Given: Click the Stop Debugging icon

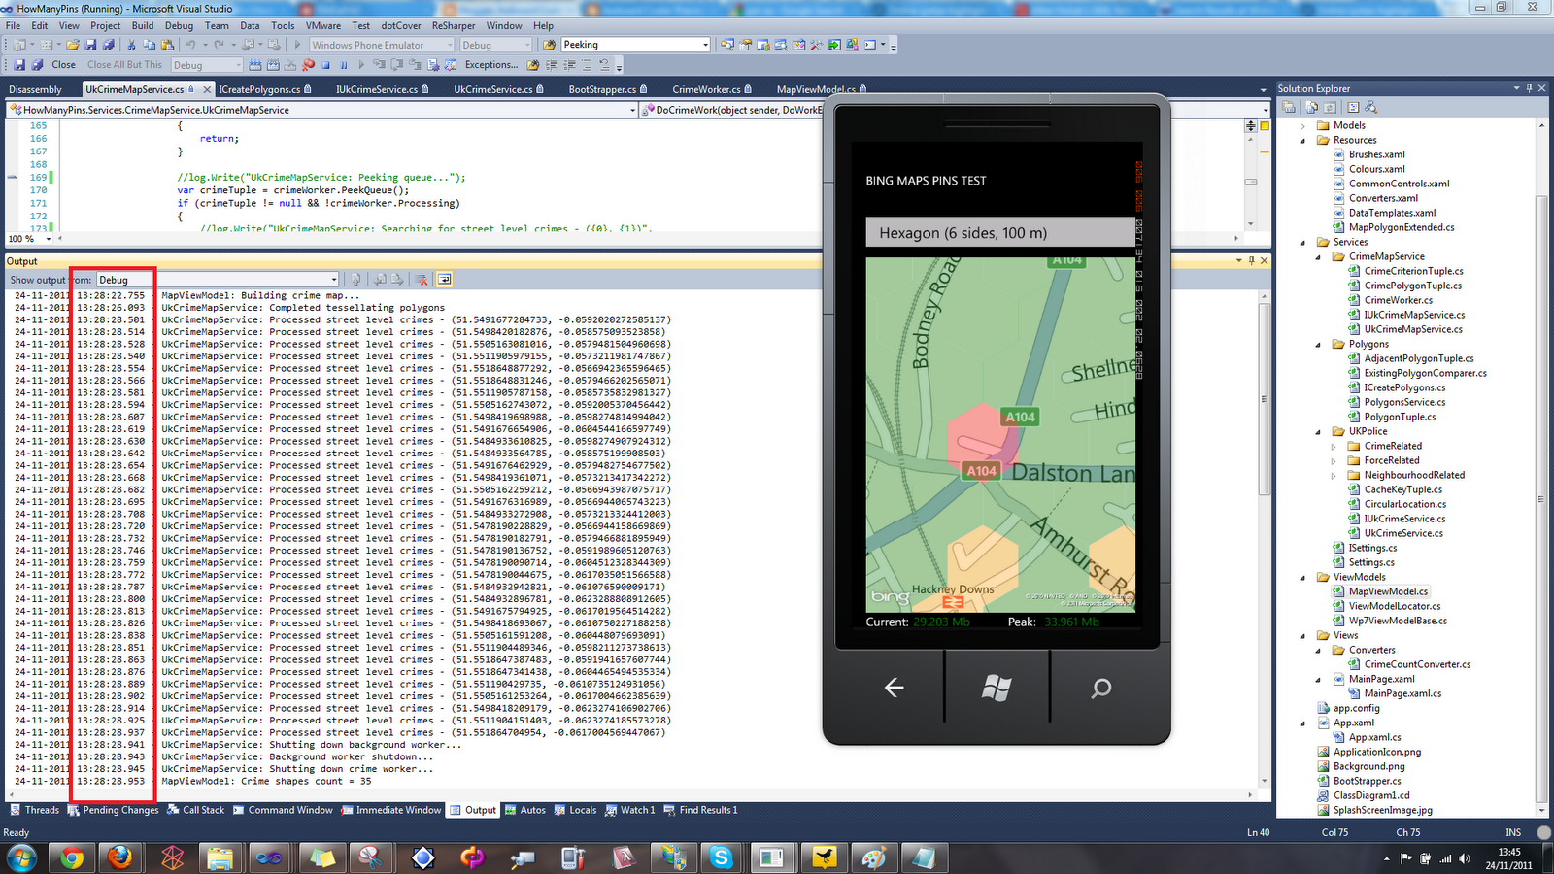Looking at the screenshot, I should click(326, 64).
